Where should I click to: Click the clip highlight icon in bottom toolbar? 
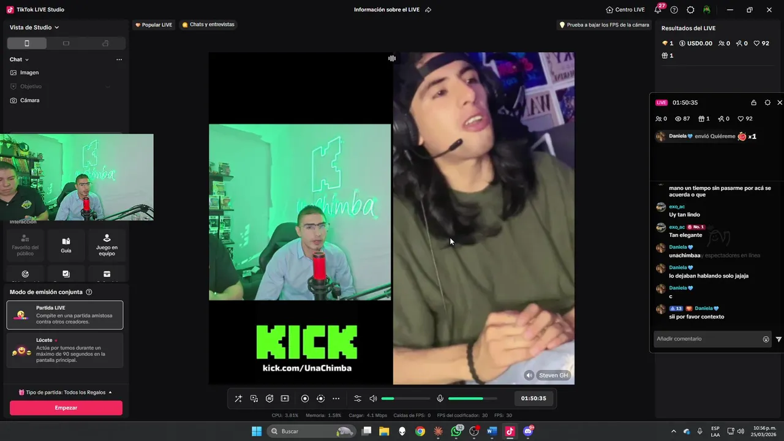pos(285,399)
